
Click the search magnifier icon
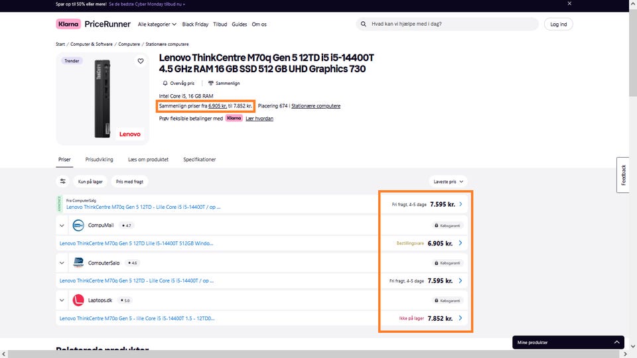pyautogui.click(x=363, y=25)
